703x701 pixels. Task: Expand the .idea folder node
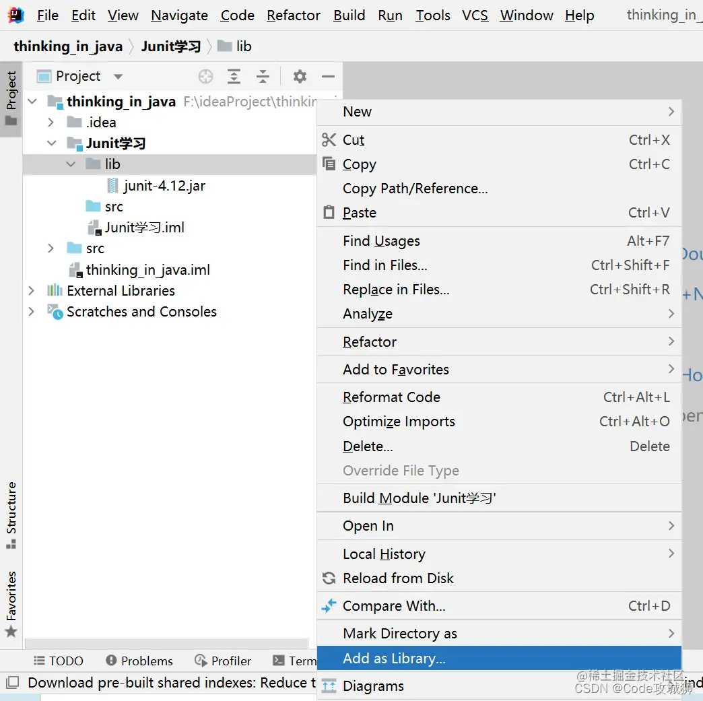(51, 122)
